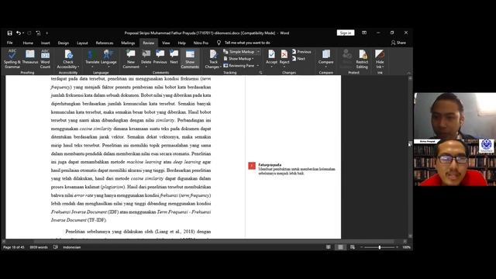496x279 pixels.
Task: Switch to Print Layout view
Action: [340, 247]
